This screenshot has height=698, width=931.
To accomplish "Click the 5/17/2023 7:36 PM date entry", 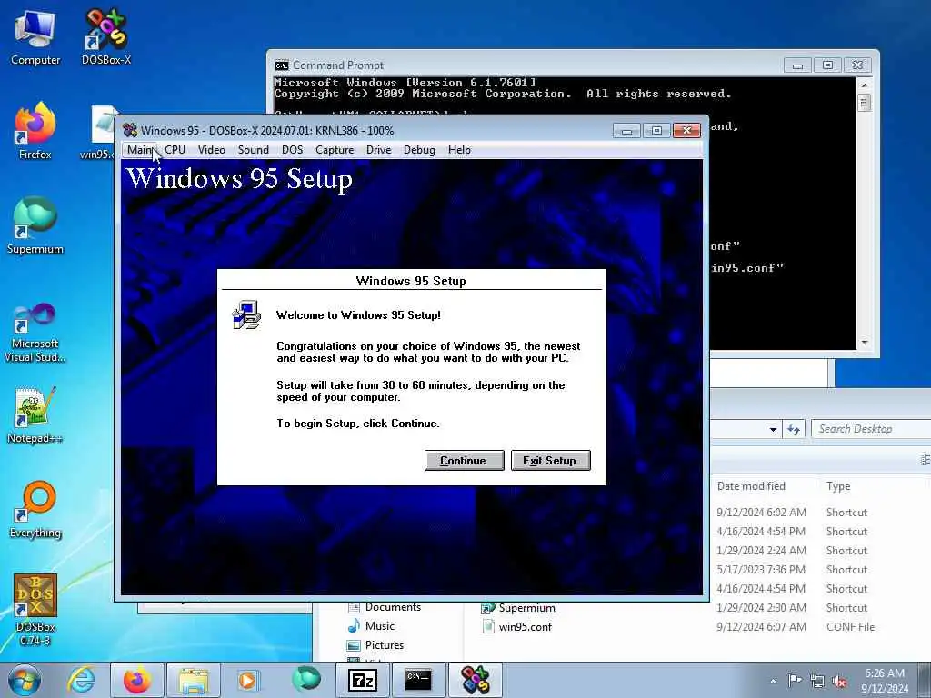I will tap(761, 570).
